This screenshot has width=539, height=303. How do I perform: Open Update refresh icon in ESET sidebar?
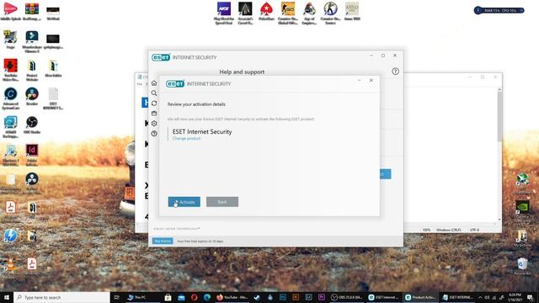[154, 103]
